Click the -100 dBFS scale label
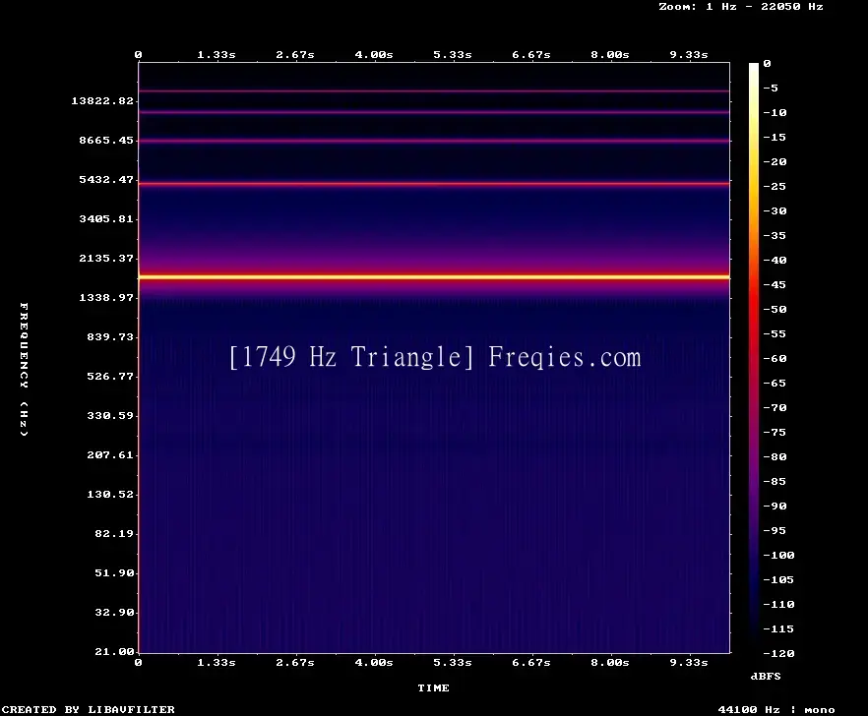 point(778,555)
